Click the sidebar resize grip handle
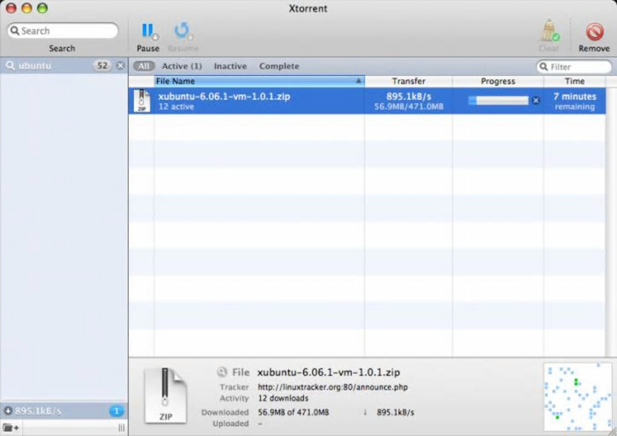Image resolution: width=617 pixels, height=436 pixels. (x=122, y=428)
